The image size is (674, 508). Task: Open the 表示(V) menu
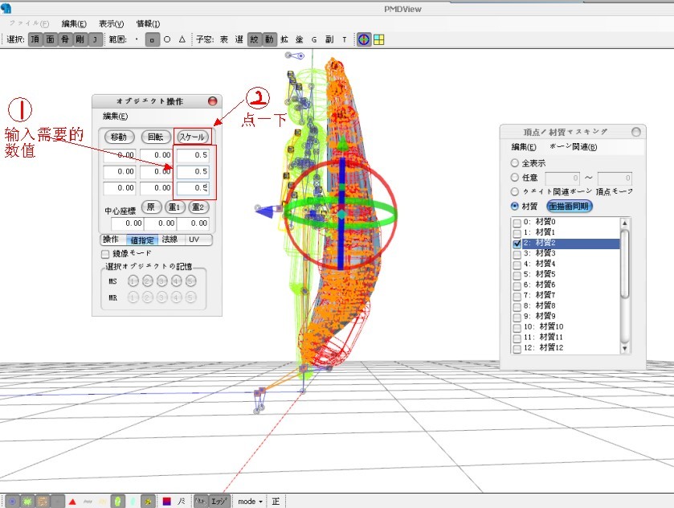[111, 23]
